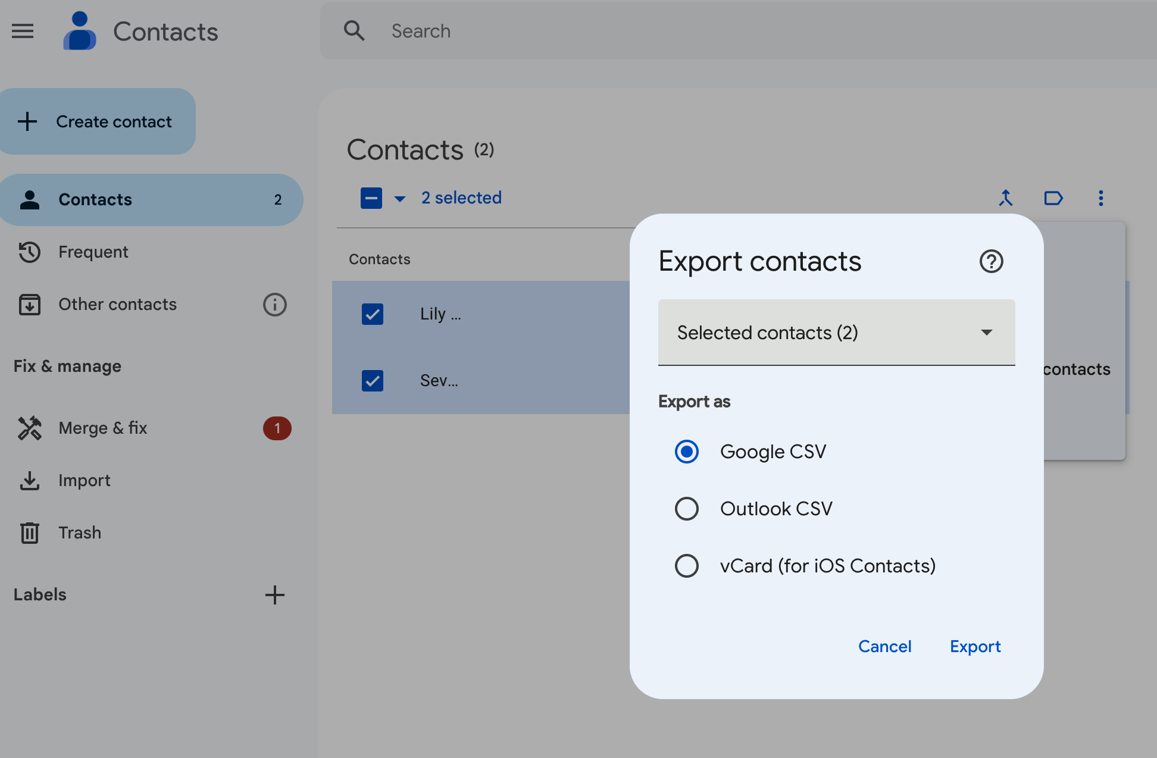Click the info icon beside Other contacts
Image resolution: width=1157 pixels, height=758 pixels.
[274, 305]
